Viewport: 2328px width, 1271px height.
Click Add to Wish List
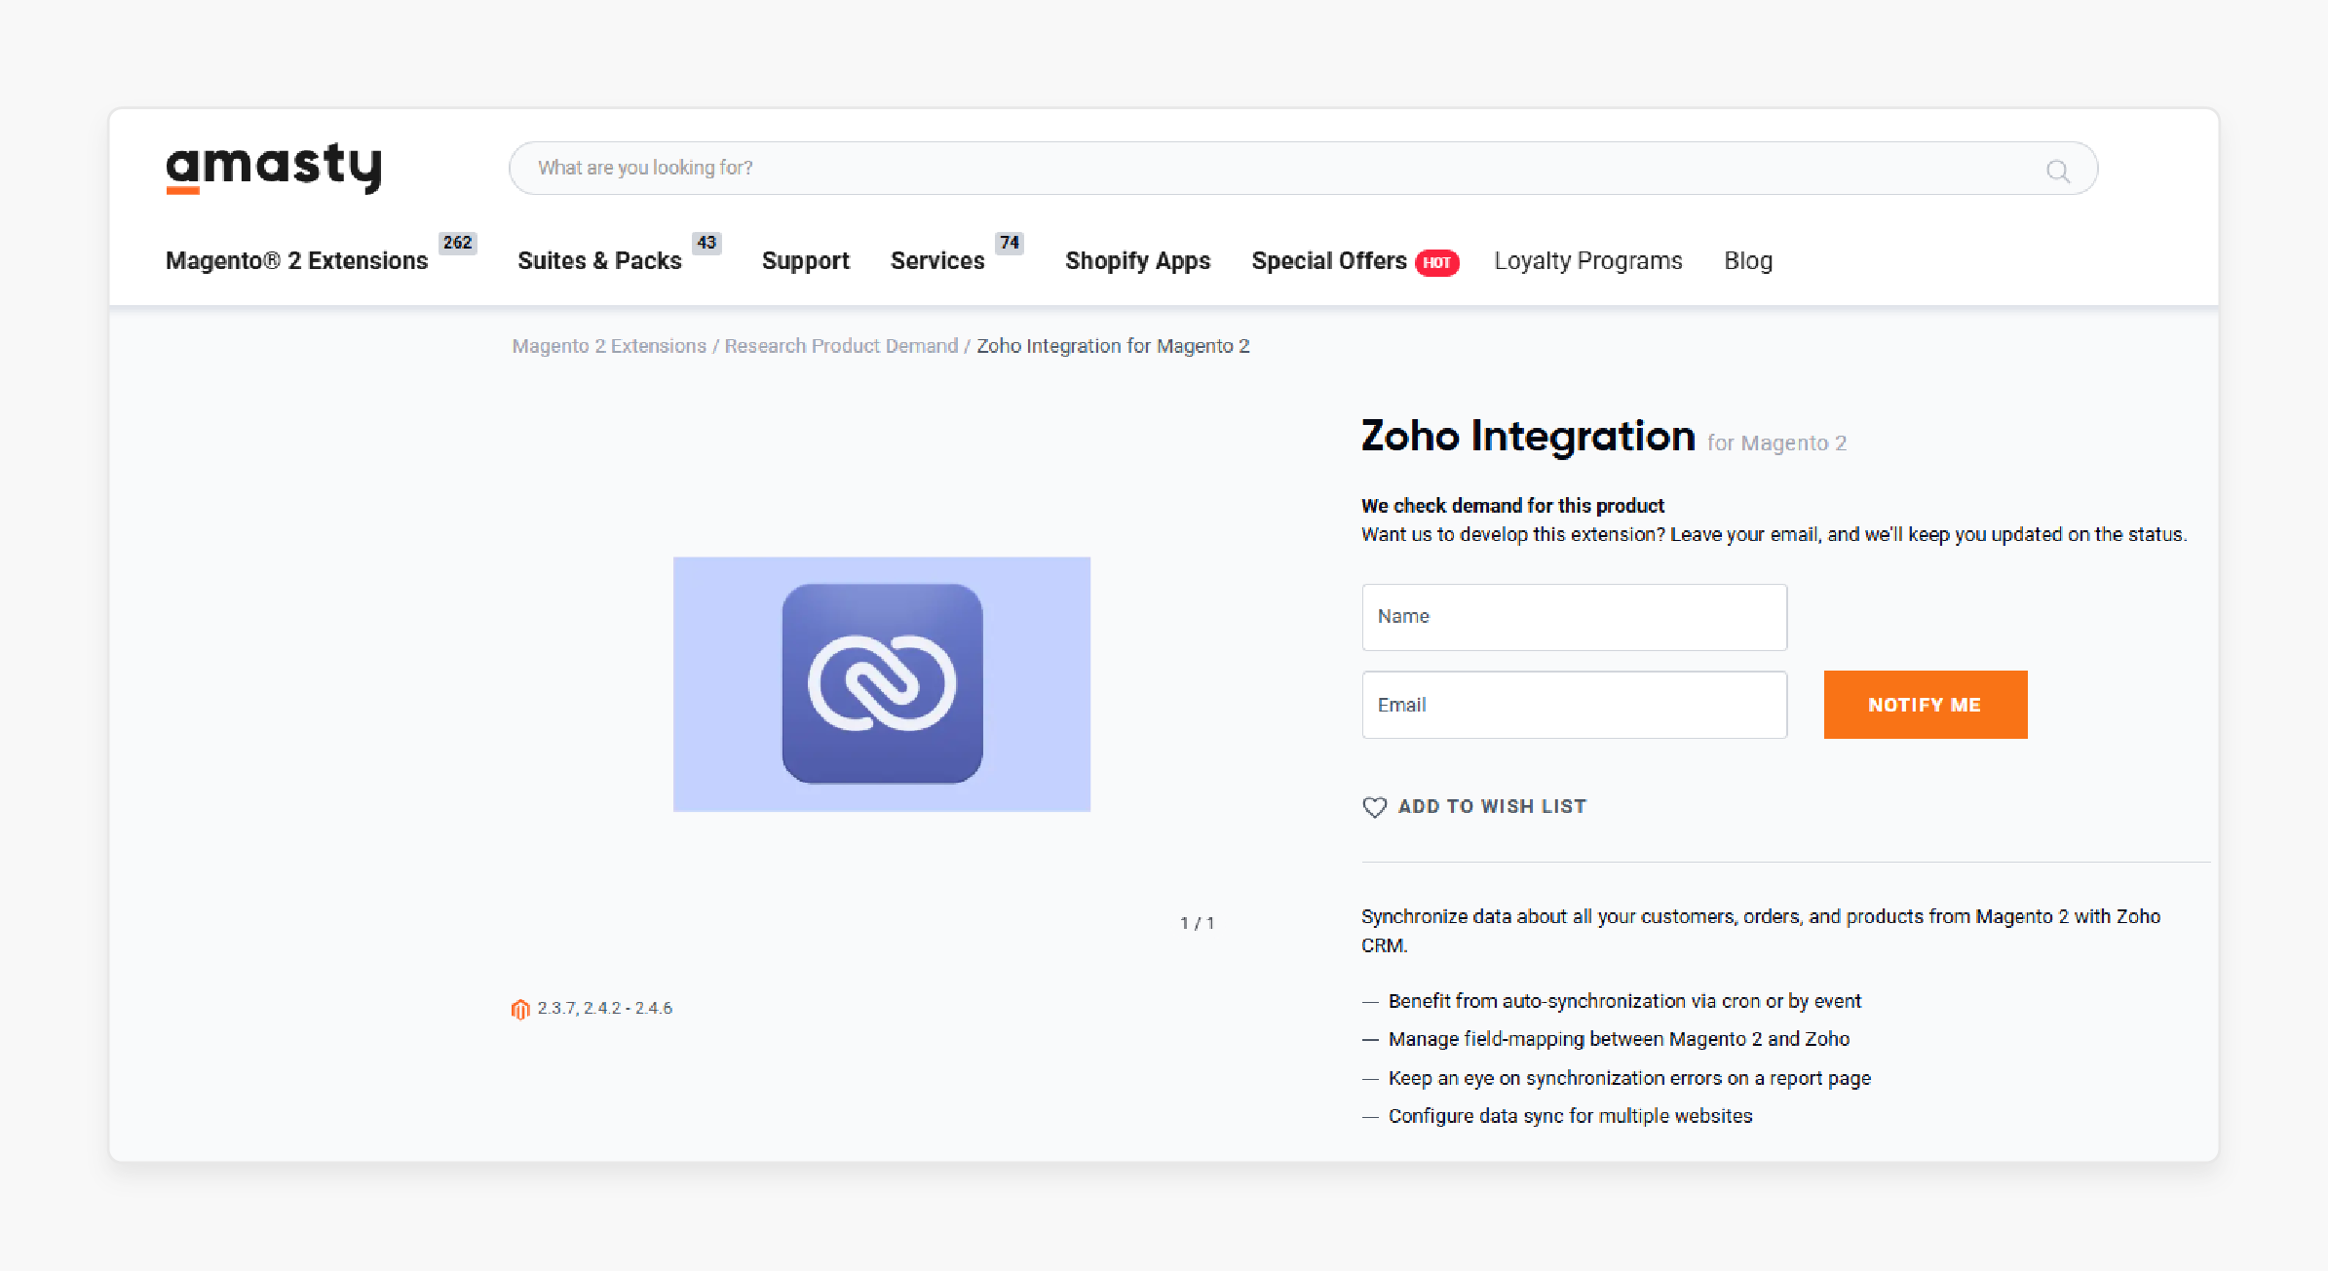pos(1492,807)
